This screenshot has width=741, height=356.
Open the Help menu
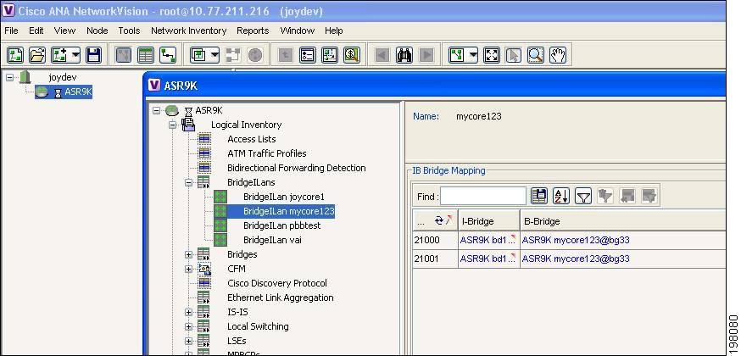coord(334,31)
